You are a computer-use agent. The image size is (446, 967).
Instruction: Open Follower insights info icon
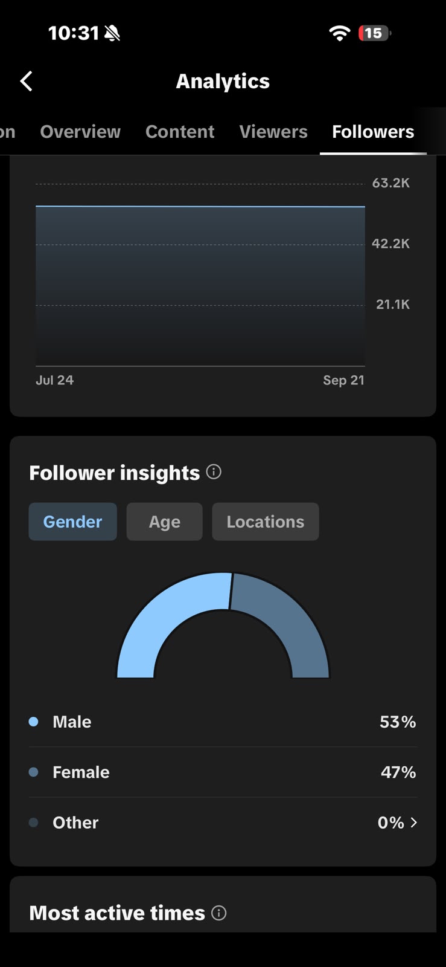214,471
